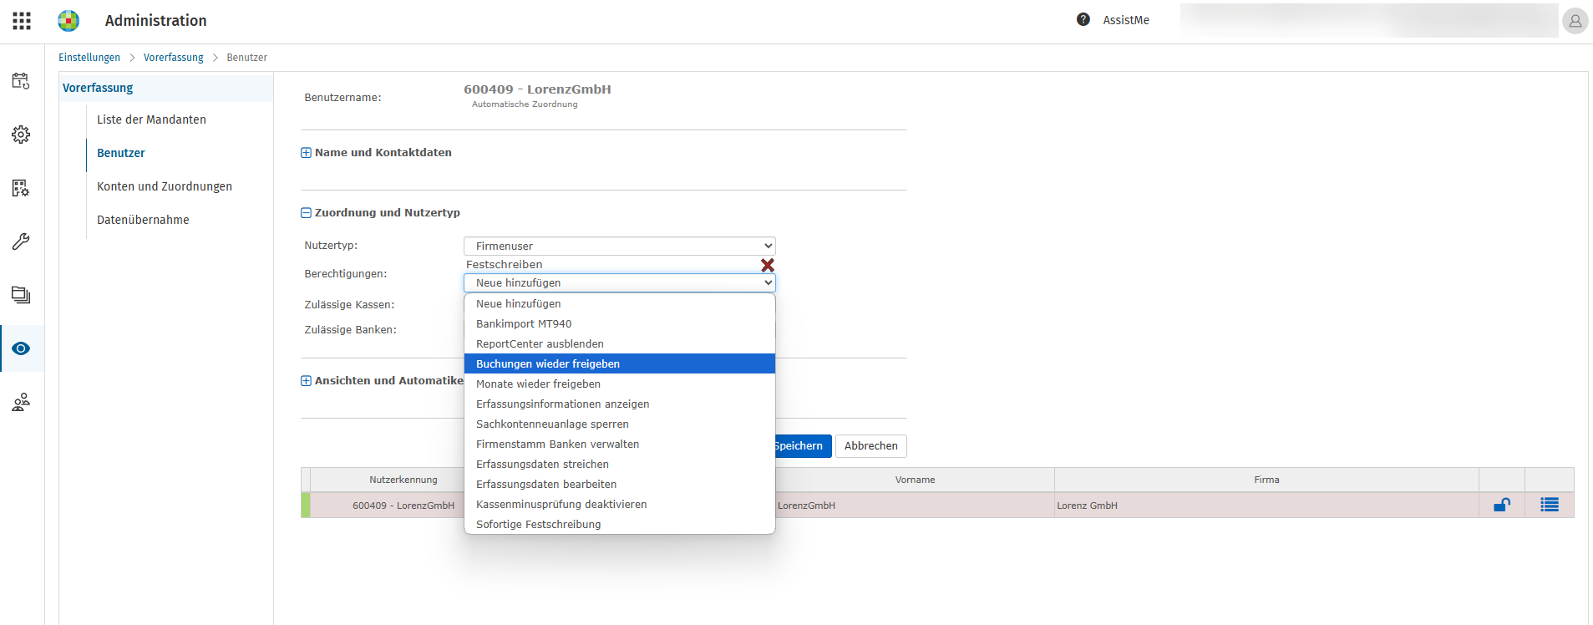
Task: Open Liste der Mandanten in the side menu
Action: [x=151, y=119]
